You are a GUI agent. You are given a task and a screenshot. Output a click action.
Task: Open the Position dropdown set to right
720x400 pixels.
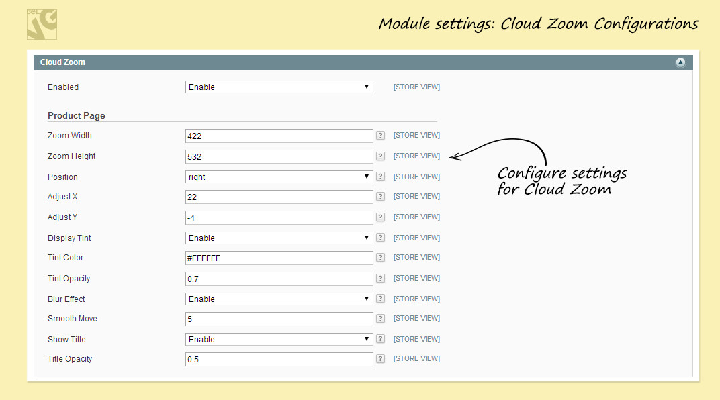[x=279, y=177]
